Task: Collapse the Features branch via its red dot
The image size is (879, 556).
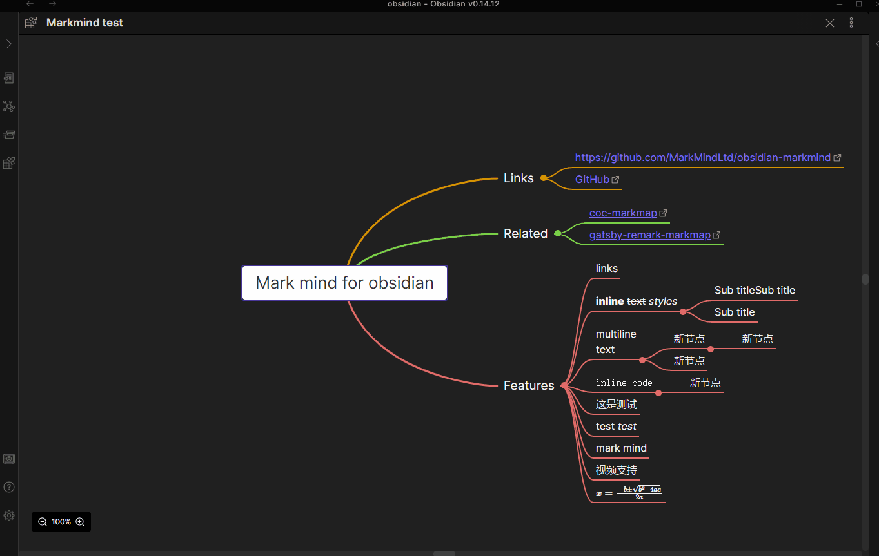Action: click(x=564, y=385)
